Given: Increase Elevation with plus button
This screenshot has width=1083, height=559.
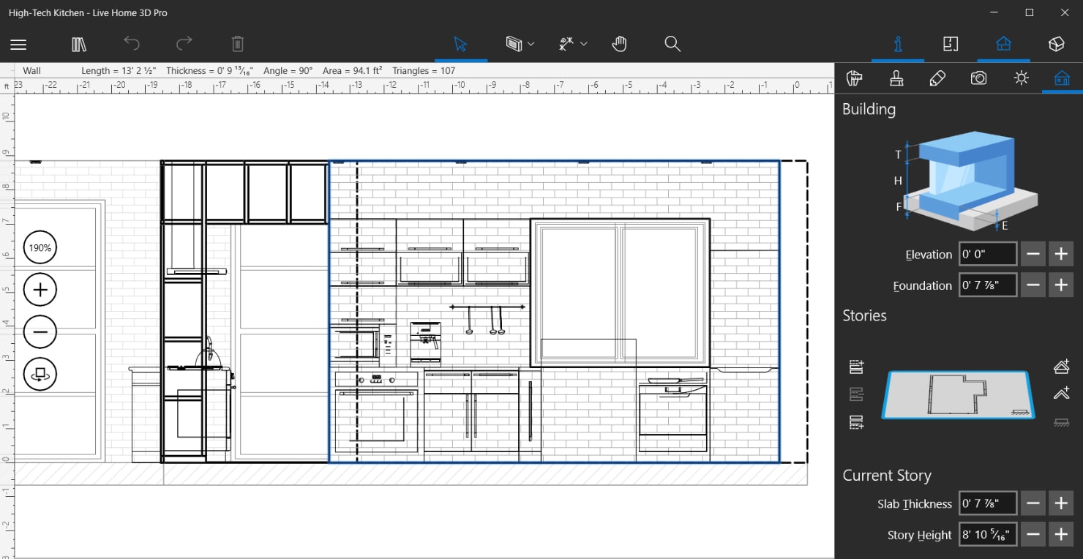Looking at the screenshot, I should point(1061,254).
